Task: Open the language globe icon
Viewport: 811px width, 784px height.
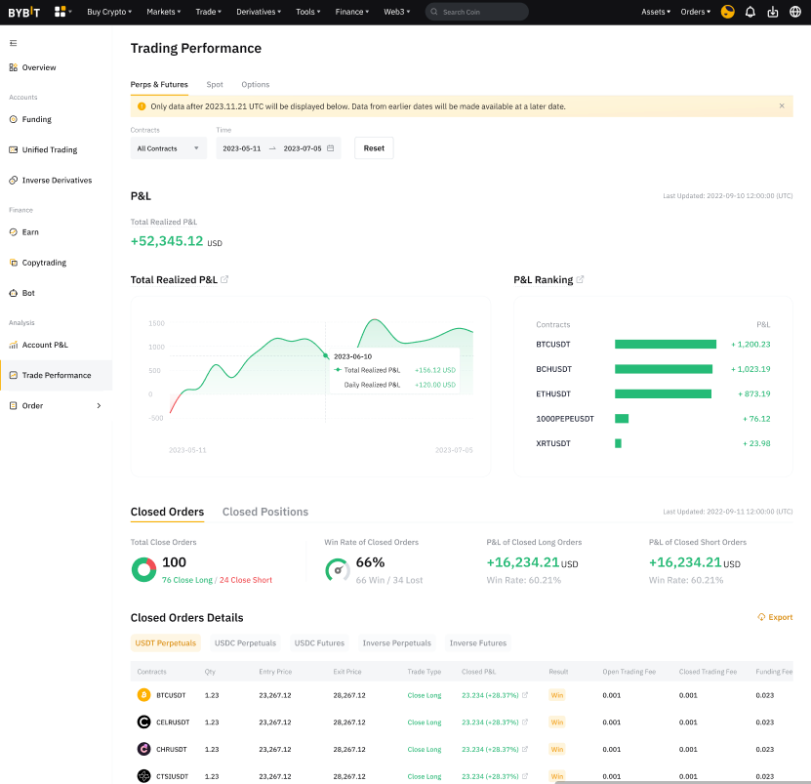Action: coord(795,12)
